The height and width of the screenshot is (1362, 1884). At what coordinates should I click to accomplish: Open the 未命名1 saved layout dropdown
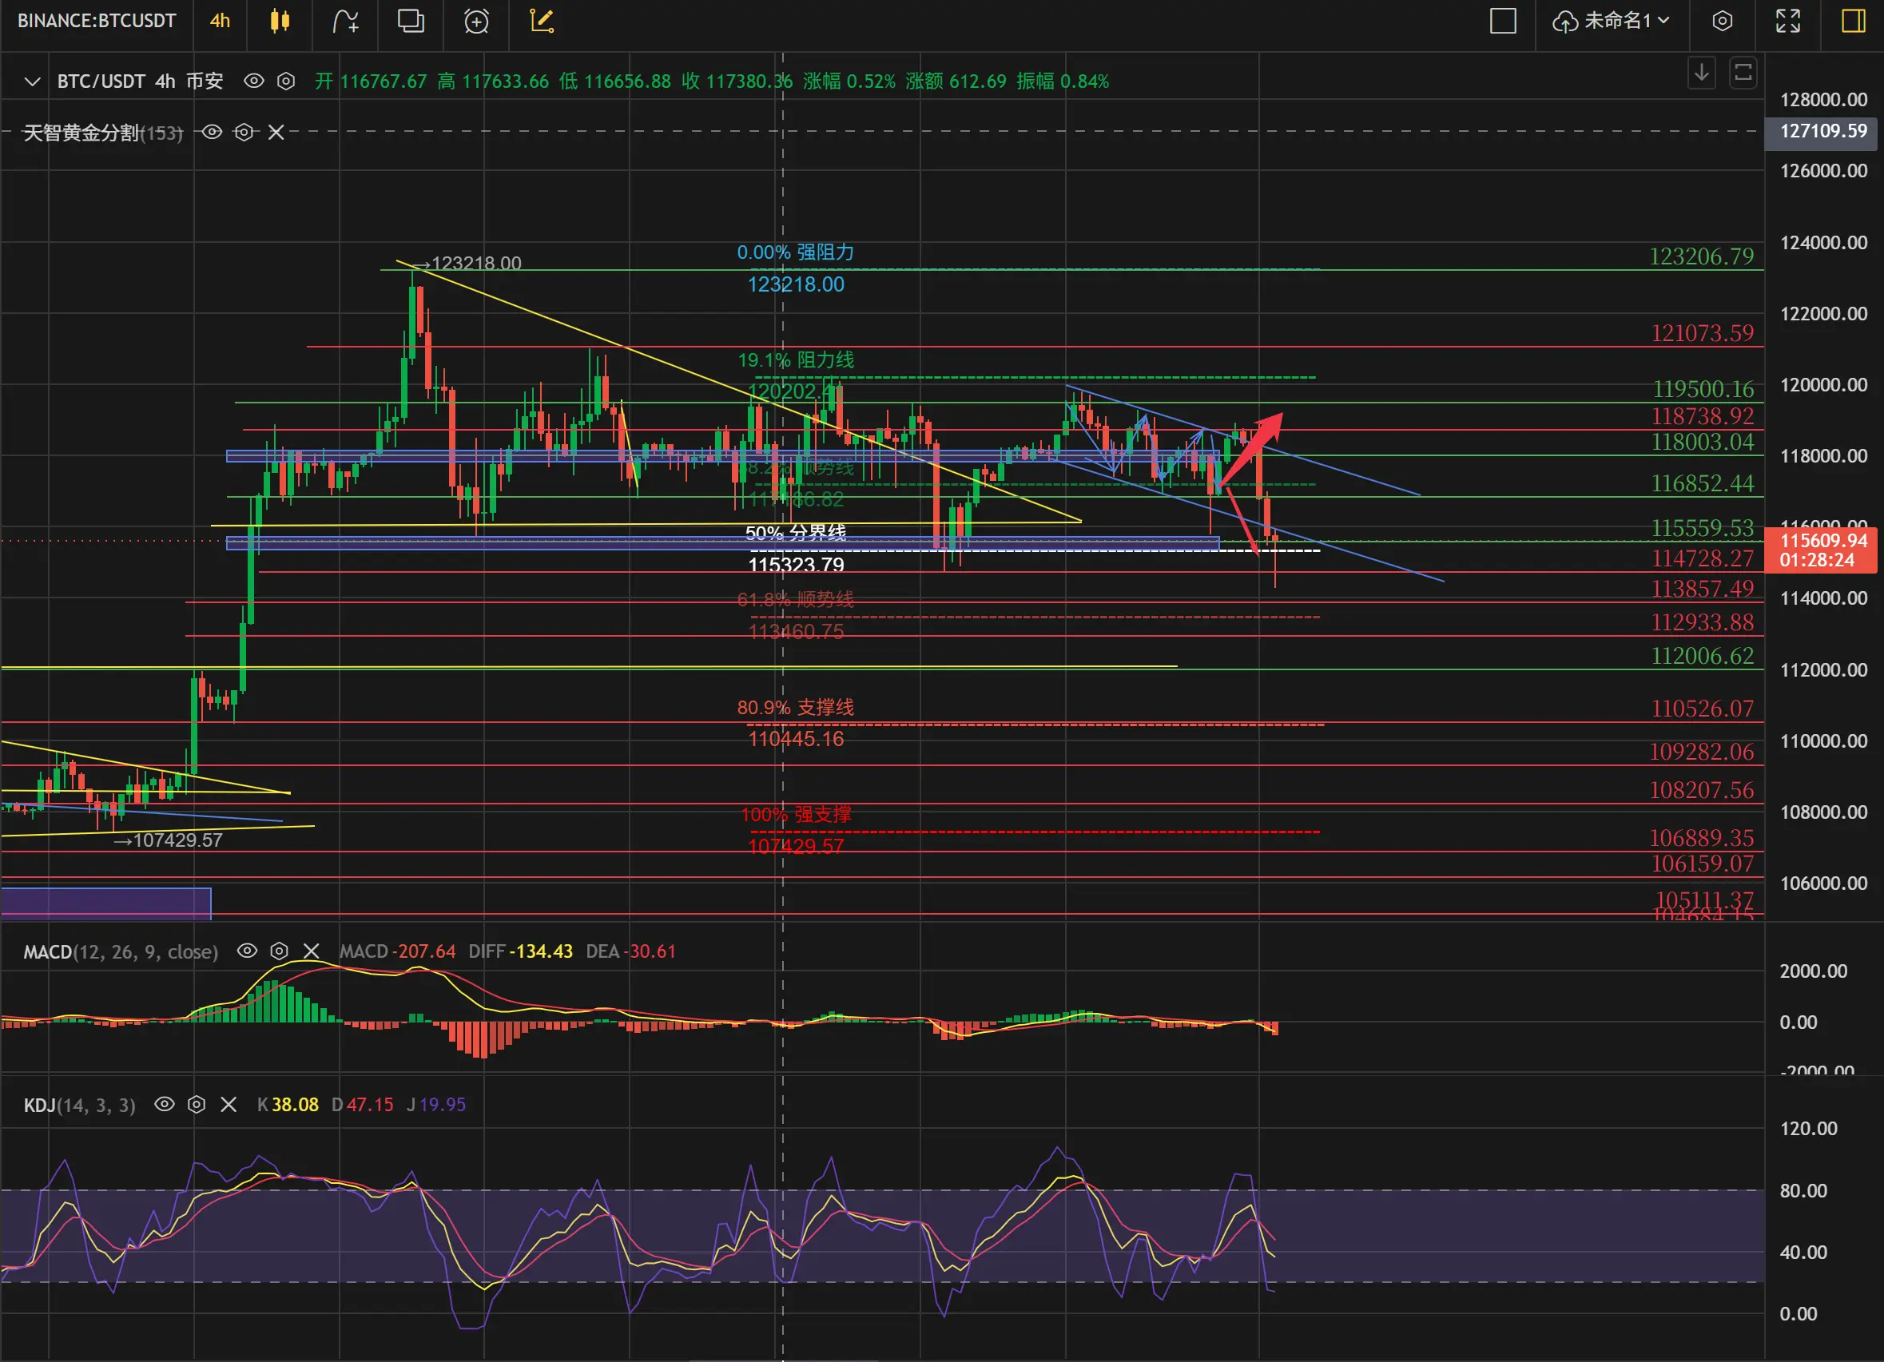point(1611,21)
